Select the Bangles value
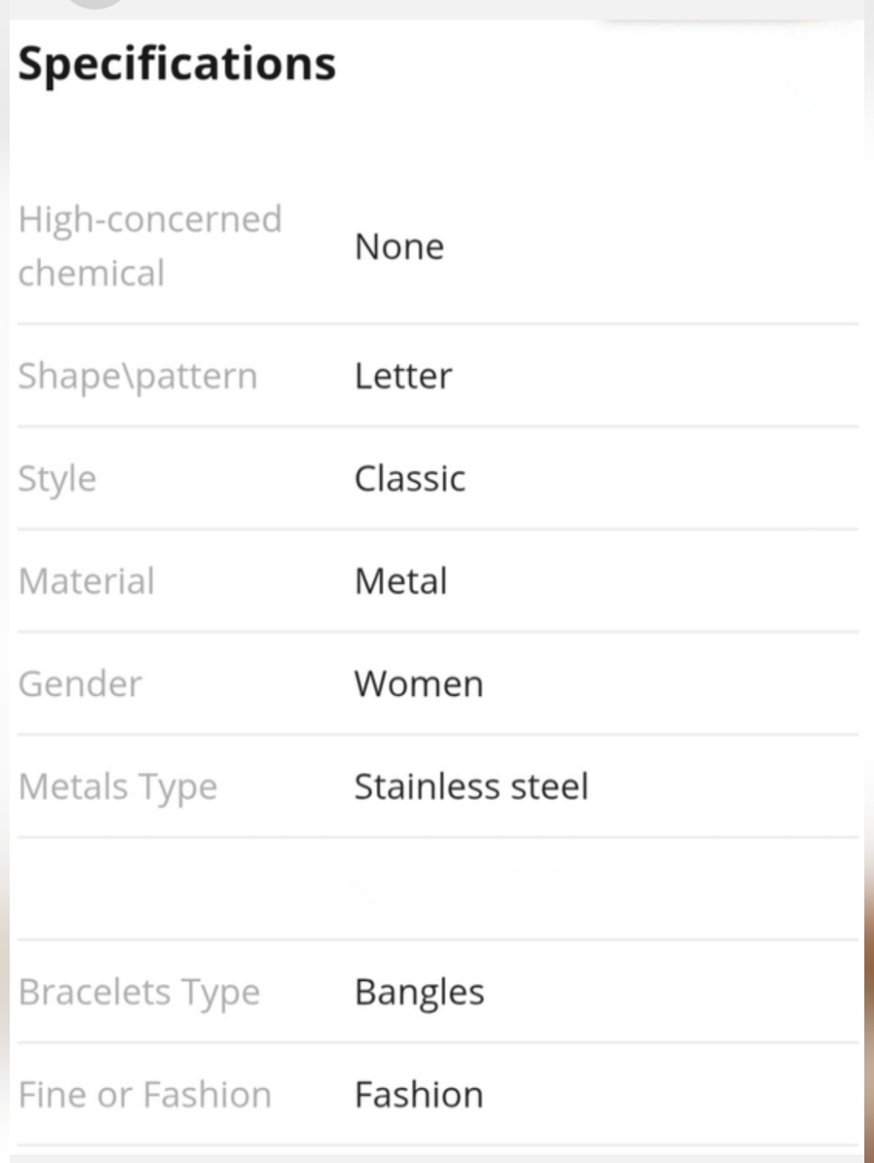The image size is (874, 1163). point(420,992)
